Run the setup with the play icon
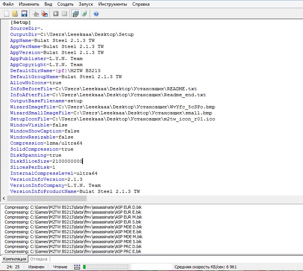303x271 pixels. [56, 14]
